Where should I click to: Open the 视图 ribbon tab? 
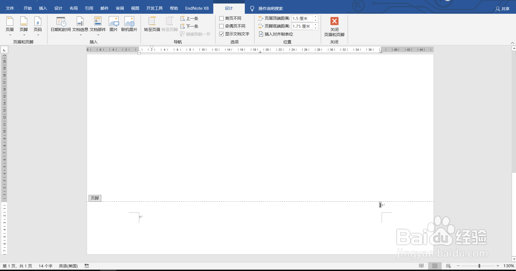coord(135,8)
